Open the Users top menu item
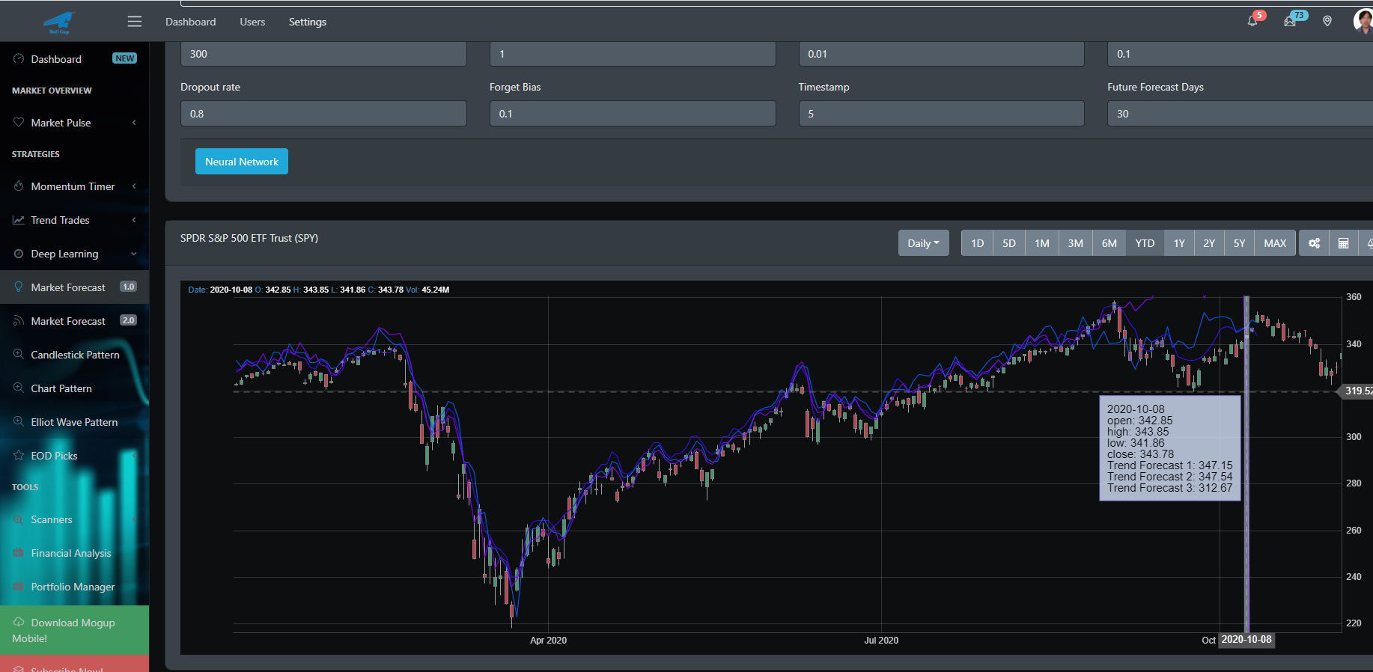 coord(252,22)
